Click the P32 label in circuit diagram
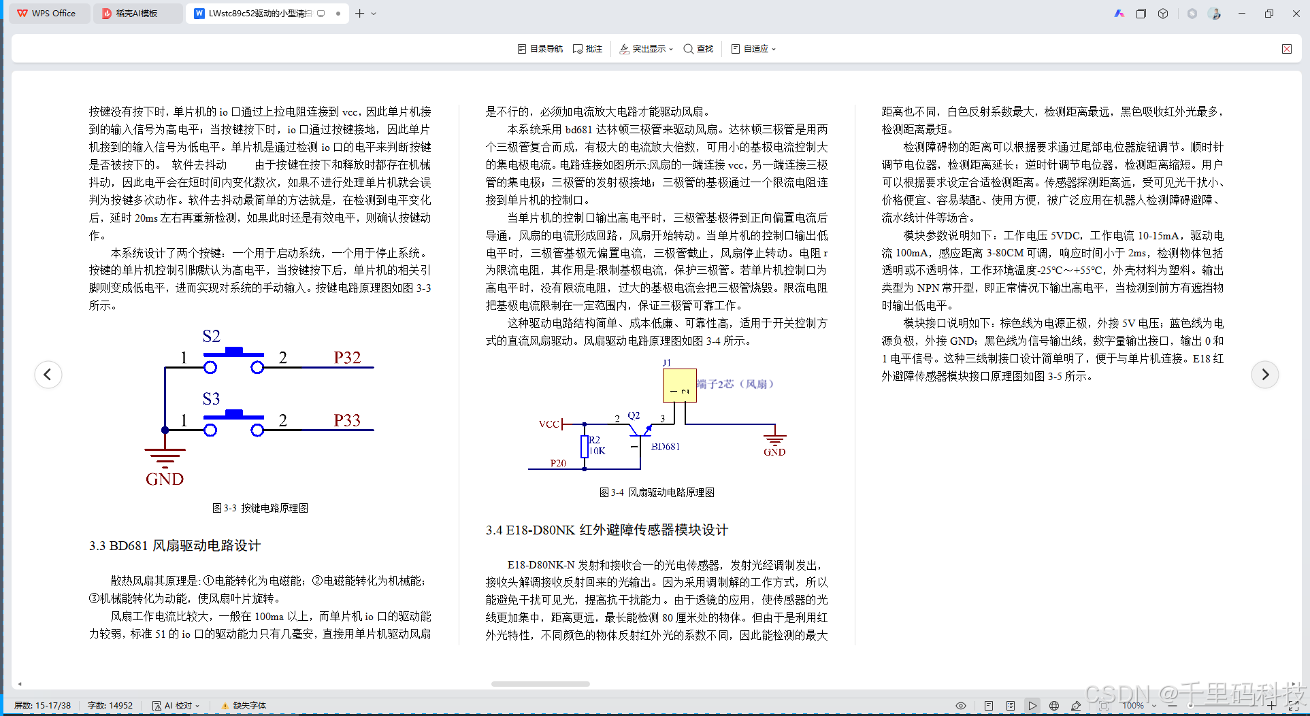This screenshot has height=716, width=1310. click(x=347, y=358)
